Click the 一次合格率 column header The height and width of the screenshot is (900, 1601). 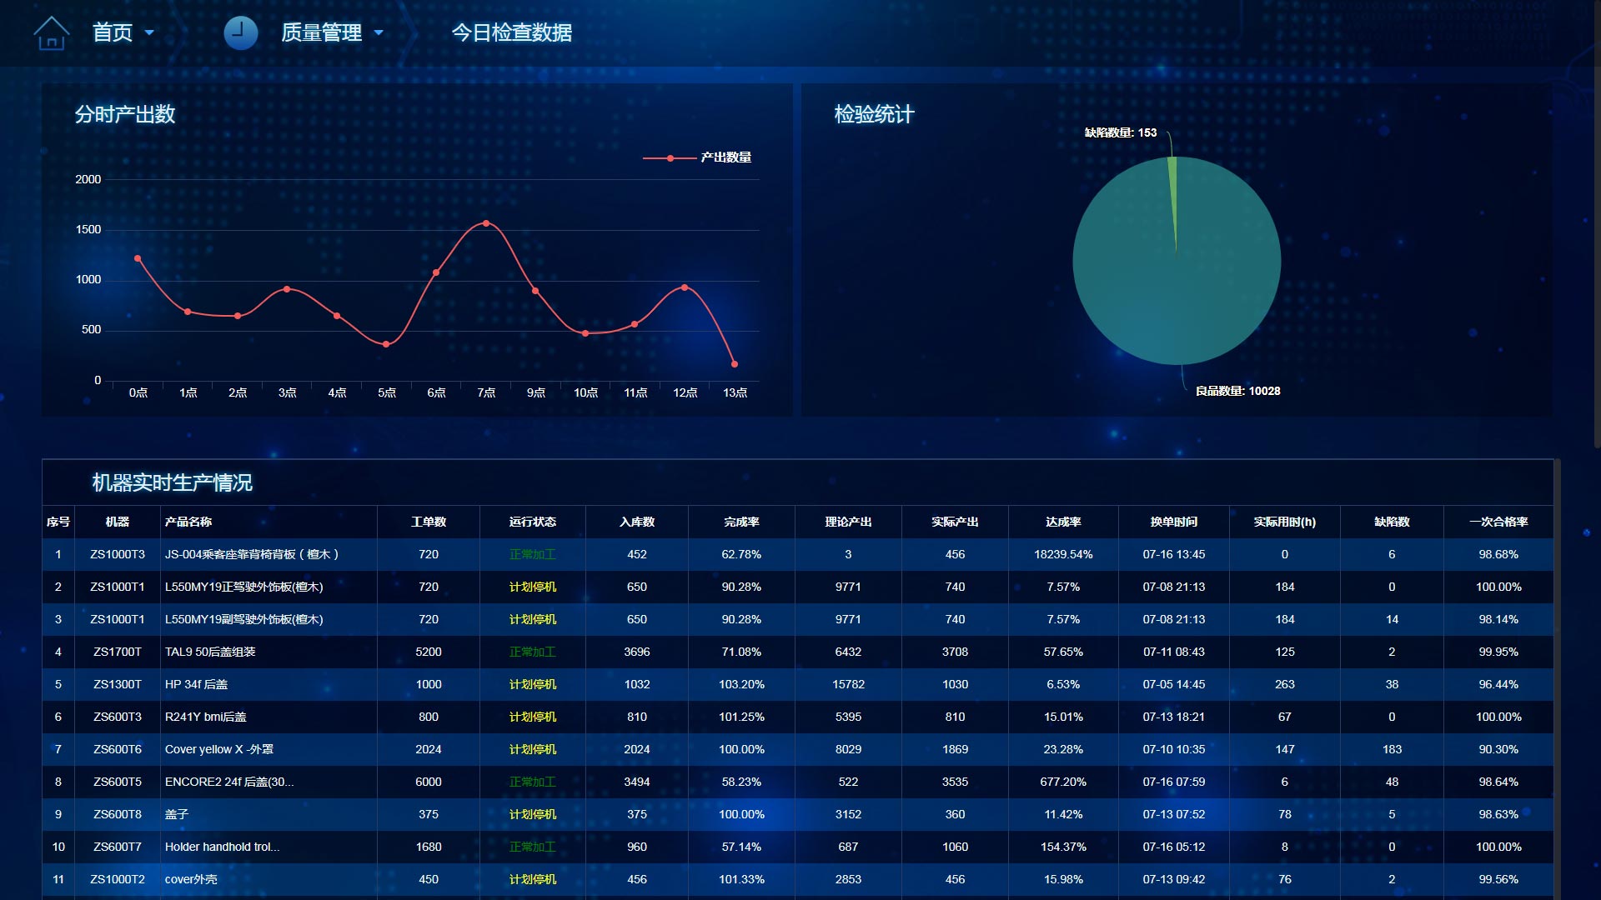click(1498, 522)
